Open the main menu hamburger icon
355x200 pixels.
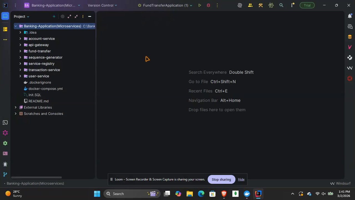pyautogui.click(x=15, y=5)
